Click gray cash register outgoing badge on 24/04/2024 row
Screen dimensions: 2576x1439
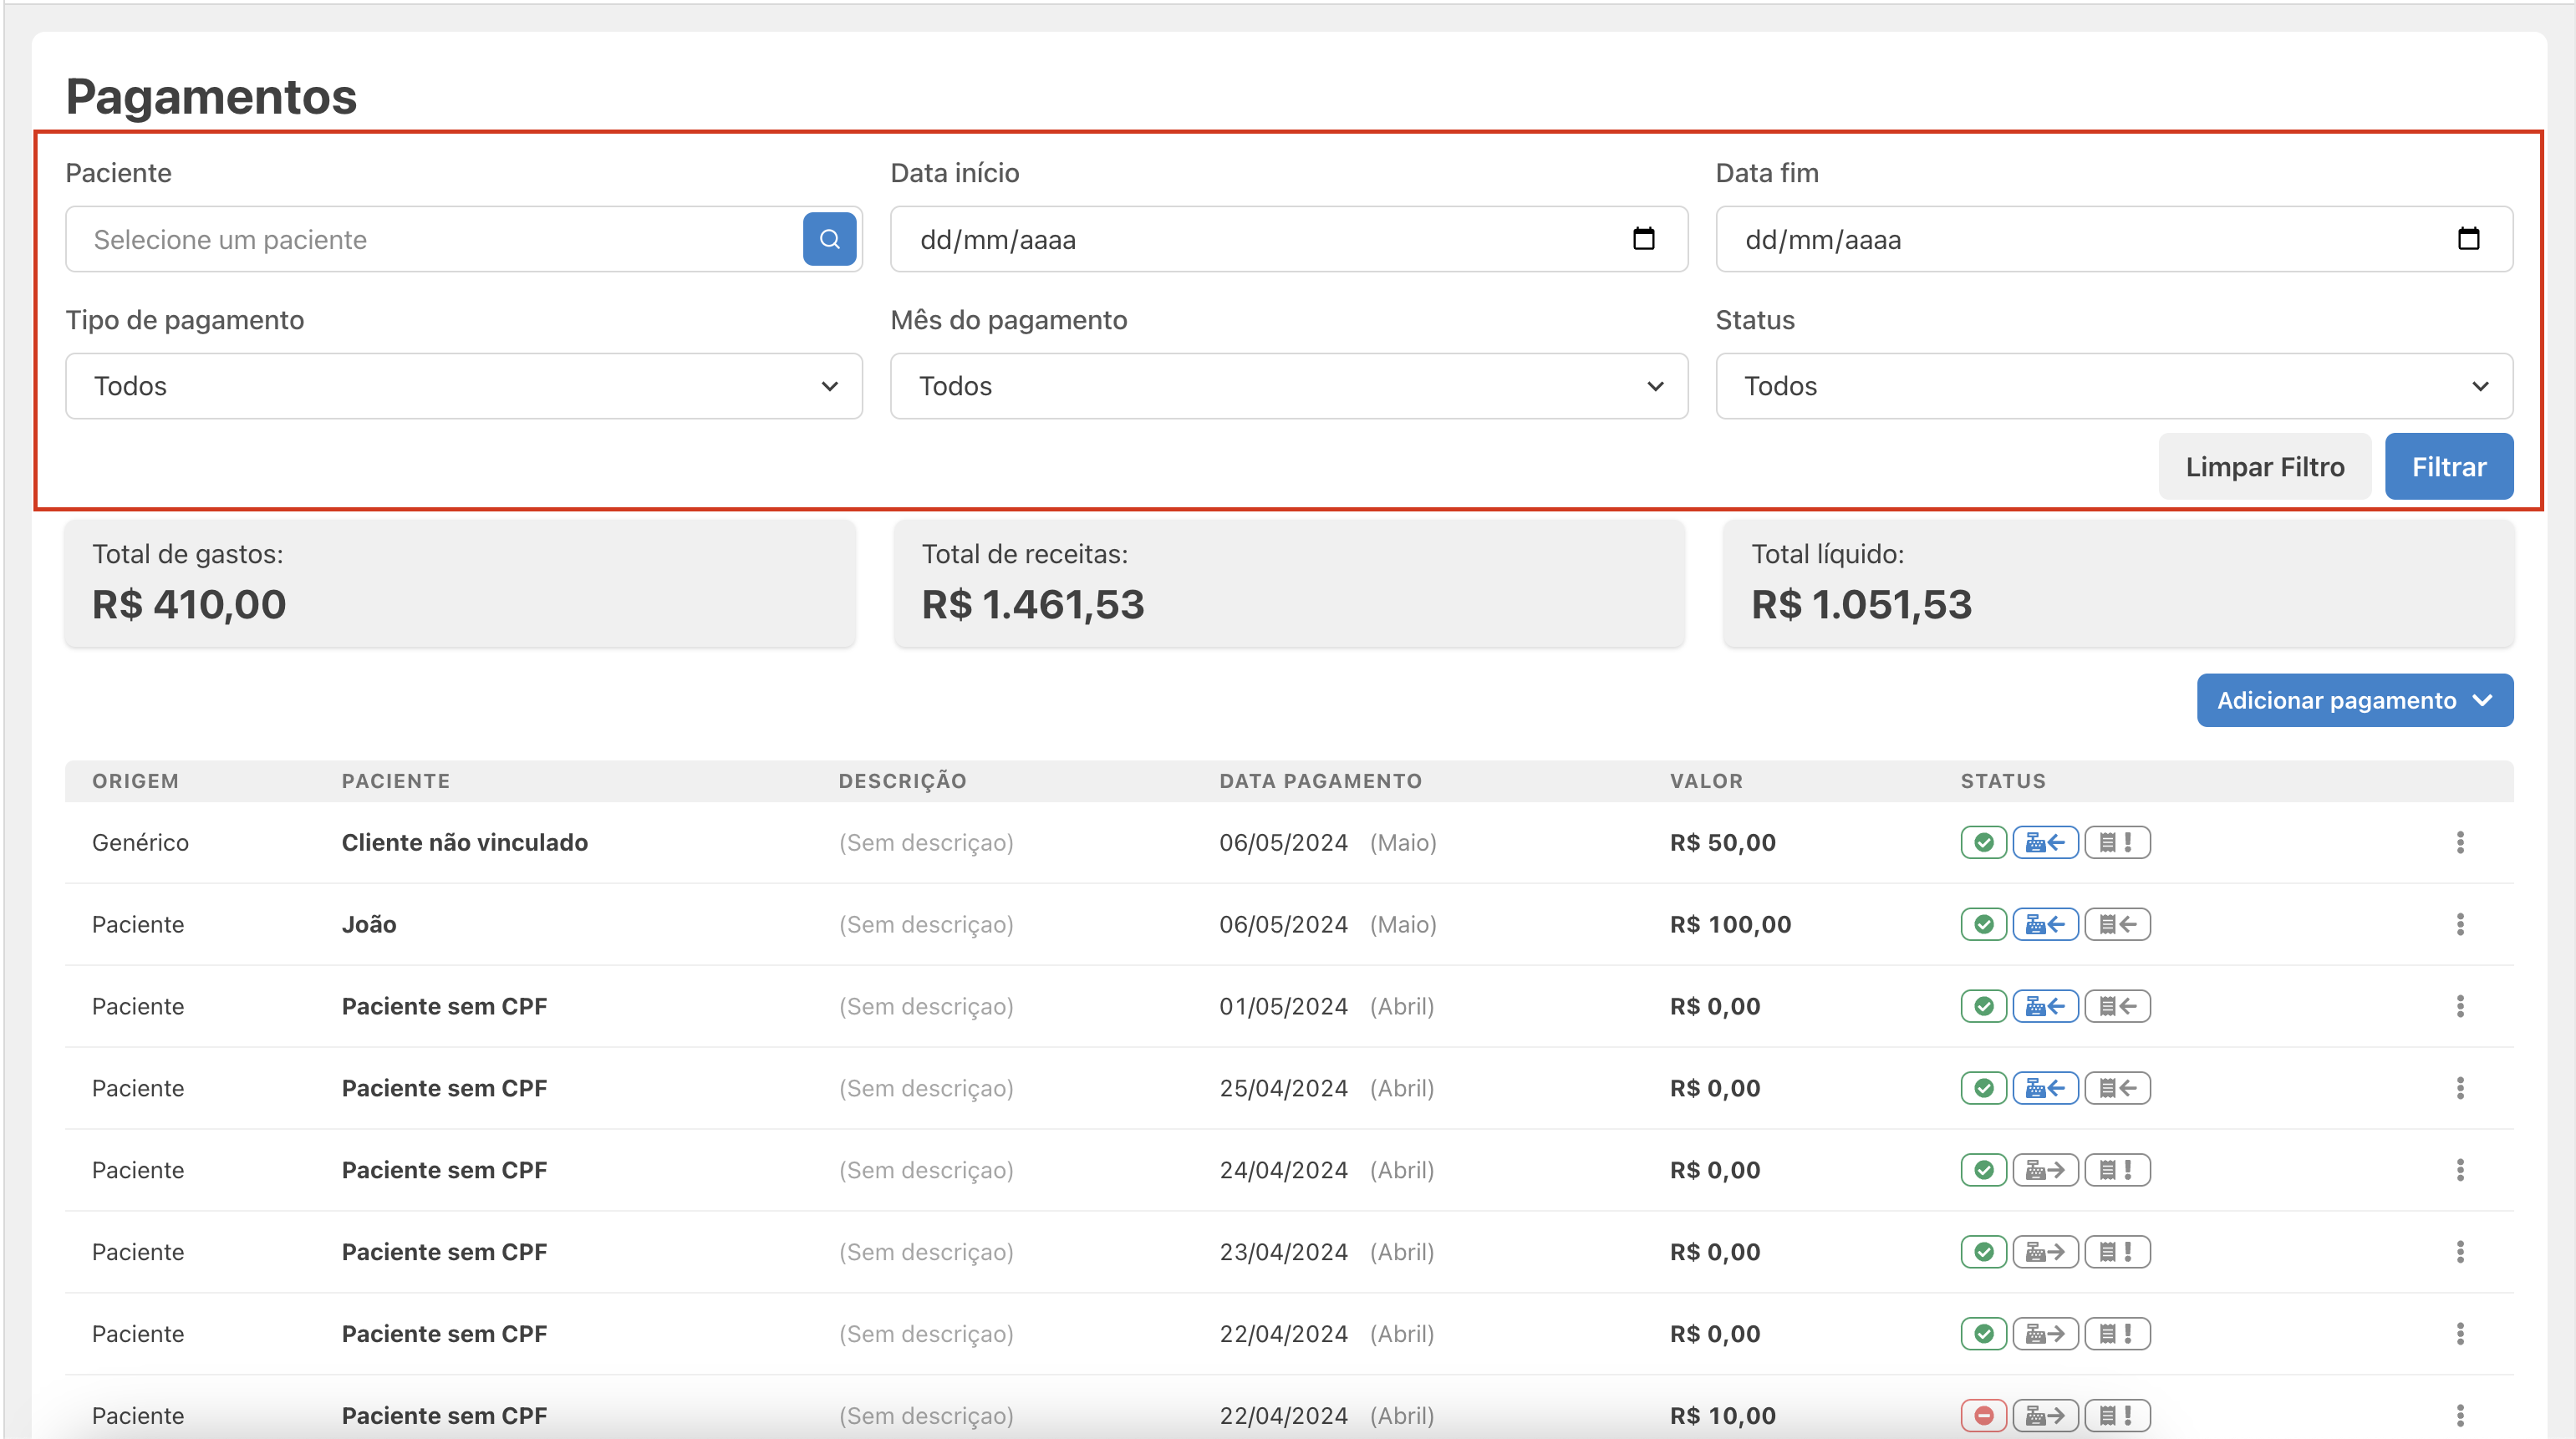[2045, 1171]
